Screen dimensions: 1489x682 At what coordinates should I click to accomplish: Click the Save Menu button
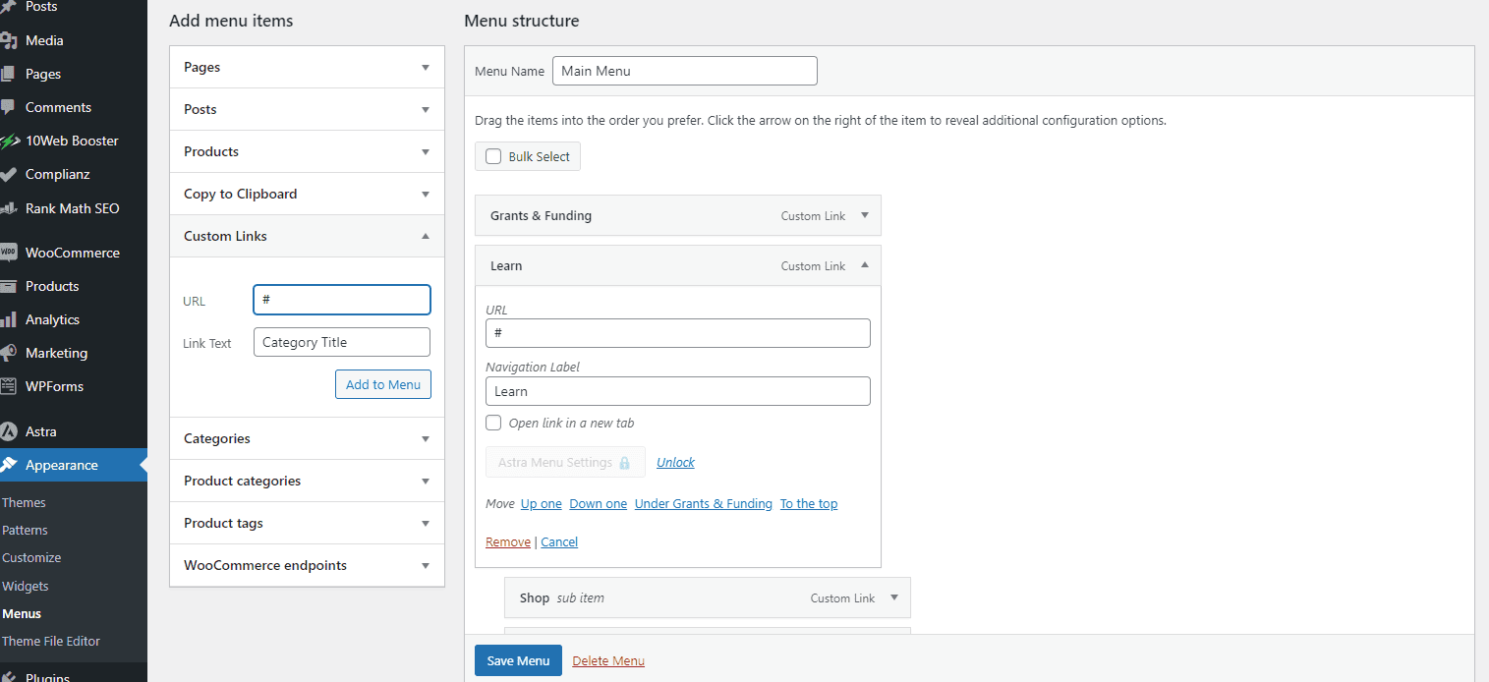tap(518, 660)
